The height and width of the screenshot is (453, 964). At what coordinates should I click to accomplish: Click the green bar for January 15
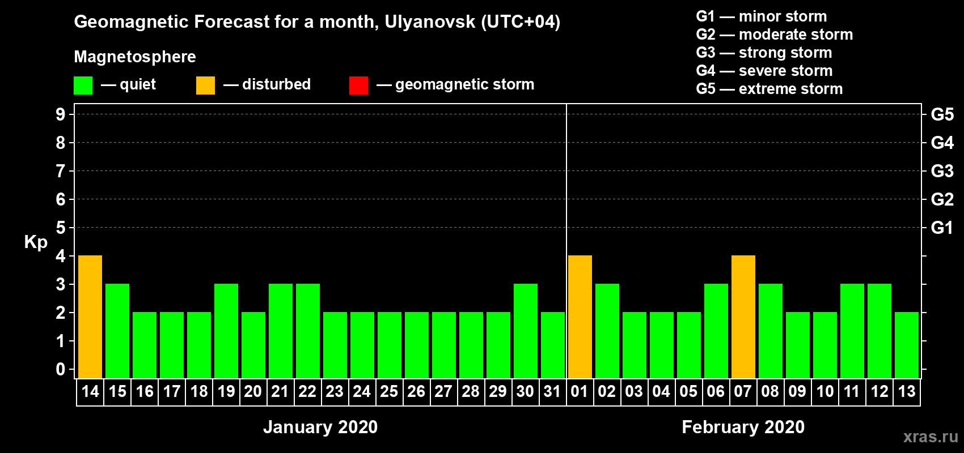(x=117, y=331)
